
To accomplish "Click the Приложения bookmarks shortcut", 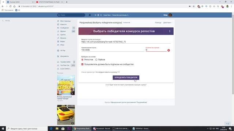I will point(7,10).
